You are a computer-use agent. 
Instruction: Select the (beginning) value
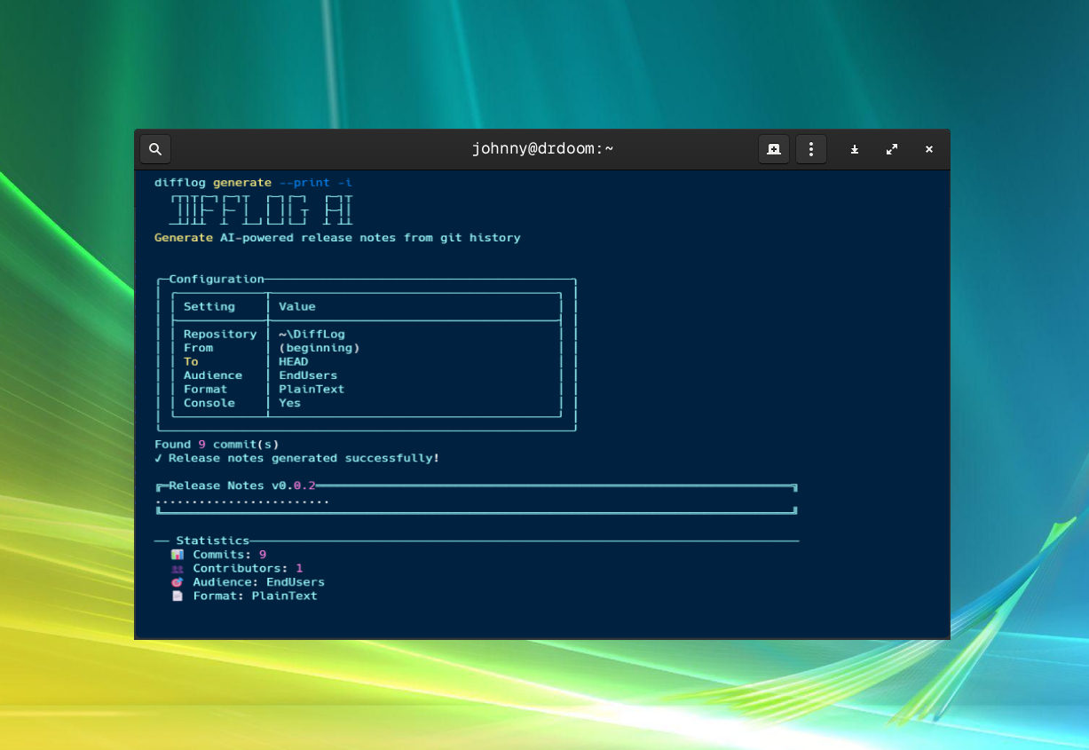(320, 348)
